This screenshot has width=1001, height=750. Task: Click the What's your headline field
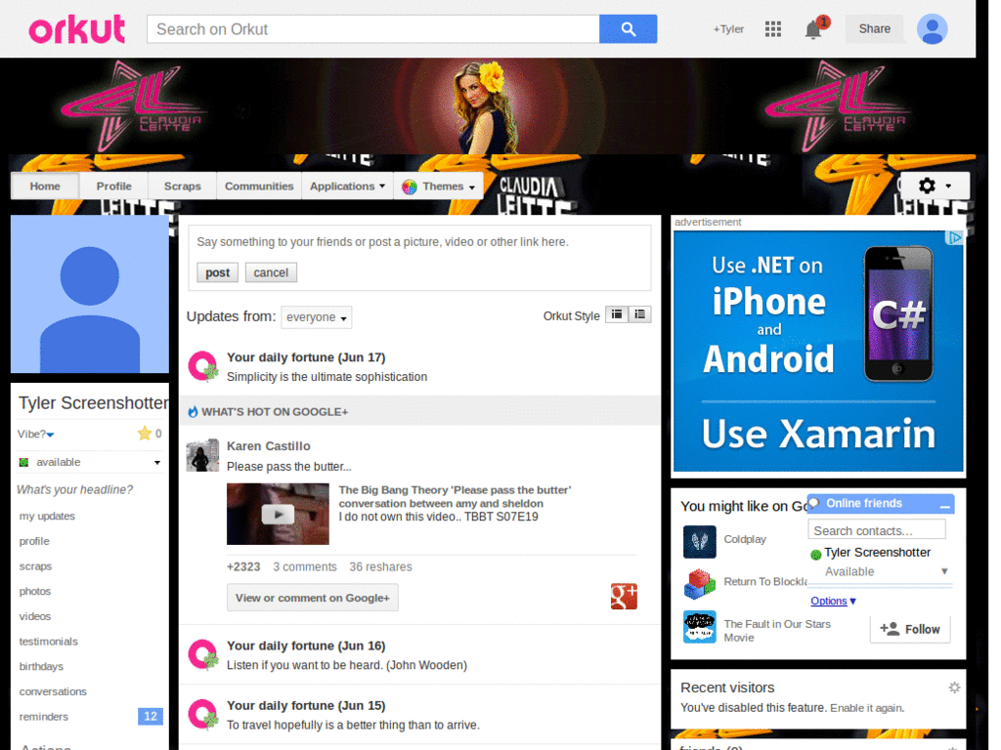click(x=74, y=490)
